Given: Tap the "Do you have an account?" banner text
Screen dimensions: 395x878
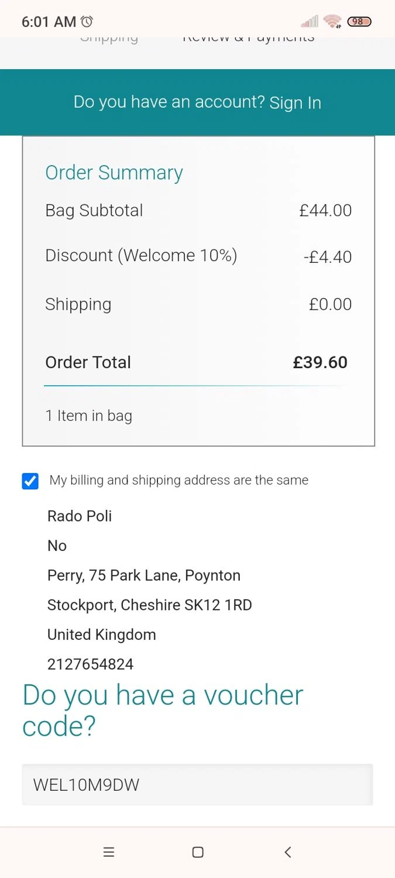Looking at the screenshot, I should point(169,102).
